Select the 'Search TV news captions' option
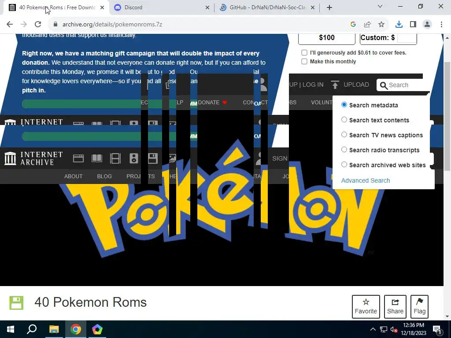 pos(344,135)
